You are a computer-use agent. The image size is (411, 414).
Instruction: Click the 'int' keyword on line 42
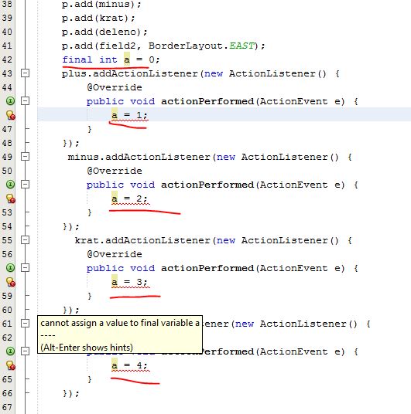tap(108, 59)
